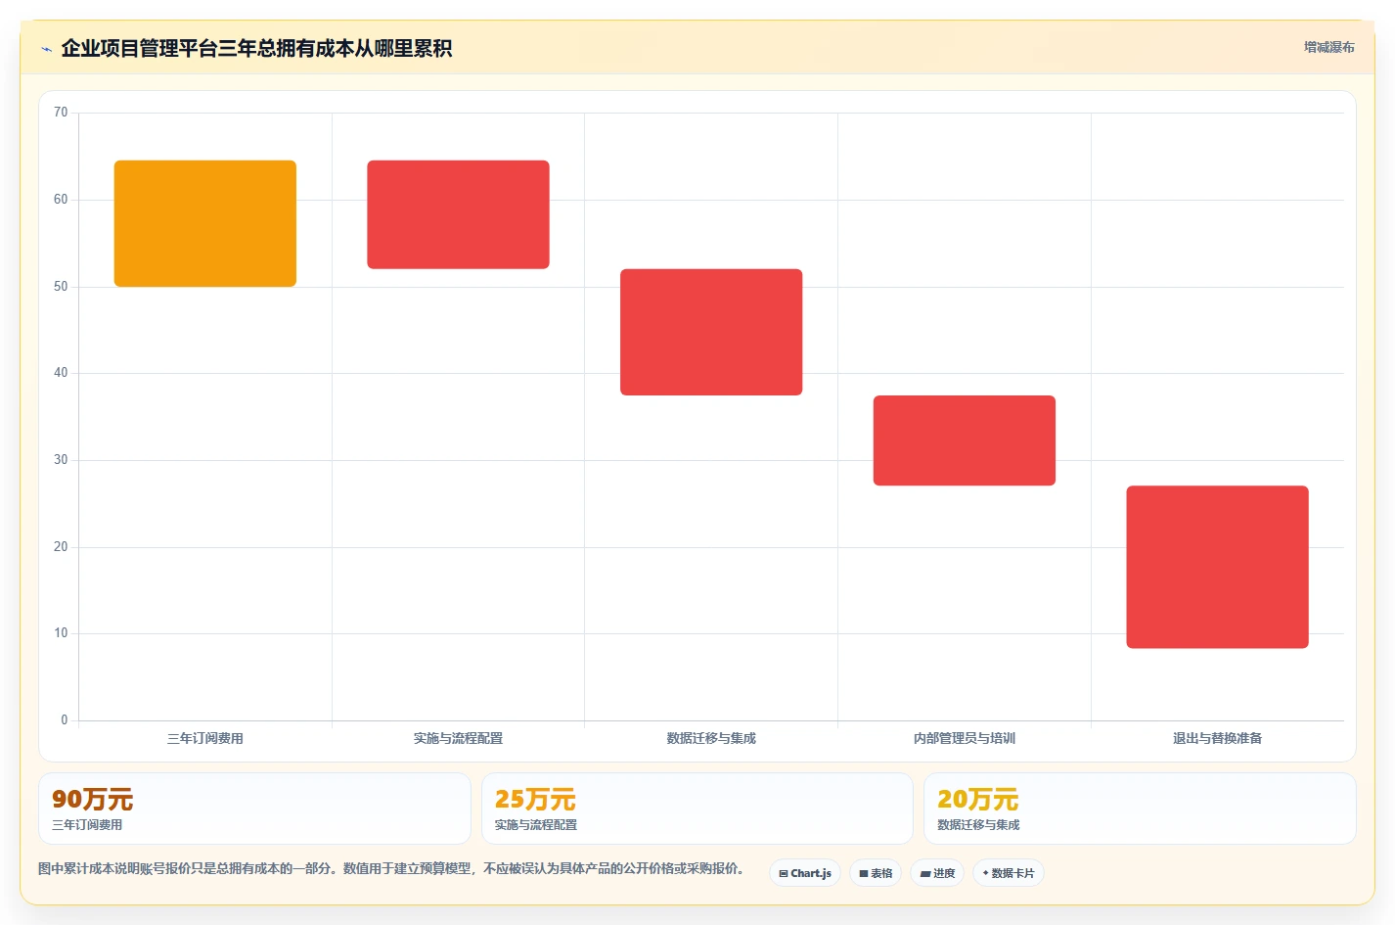Click the 数据卡片 tag chip
The image size is (1395, 925).
pos(1009,873)
